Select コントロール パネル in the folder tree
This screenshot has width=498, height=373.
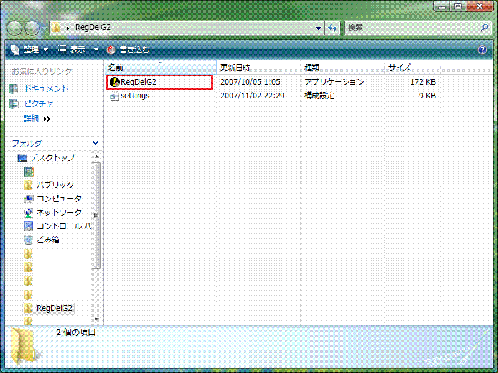(x=63, y=226)
